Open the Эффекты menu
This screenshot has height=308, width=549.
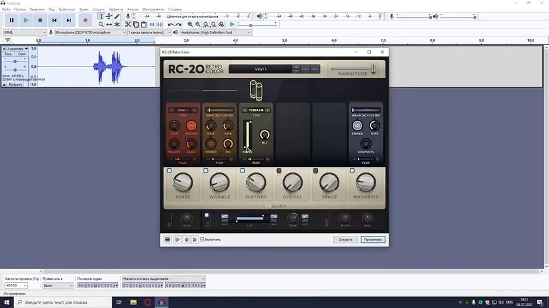116,9
